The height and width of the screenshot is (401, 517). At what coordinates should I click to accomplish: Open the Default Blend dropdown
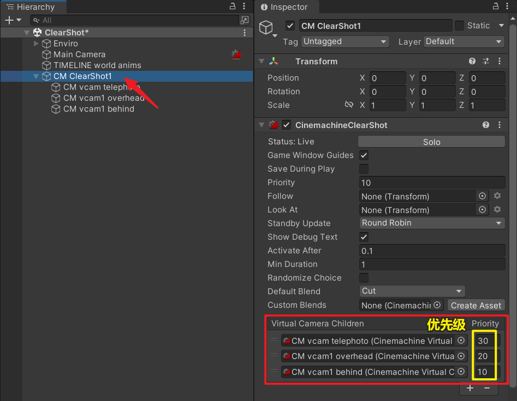pyautogui.click(x=412, y=291)
